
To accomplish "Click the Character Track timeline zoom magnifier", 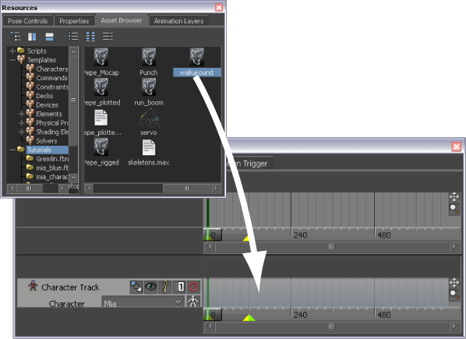I will tap(454, 295).
